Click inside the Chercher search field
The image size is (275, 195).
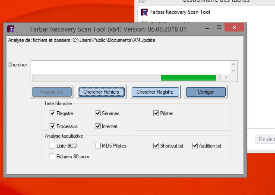pos(131,68)
